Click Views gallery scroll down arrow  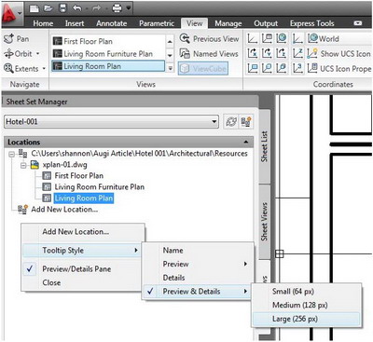click(x=170, y=55)
